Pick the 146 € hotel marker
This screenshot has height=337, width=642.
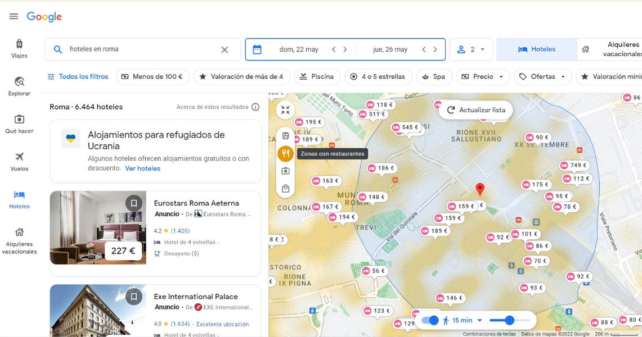point(450,298)
